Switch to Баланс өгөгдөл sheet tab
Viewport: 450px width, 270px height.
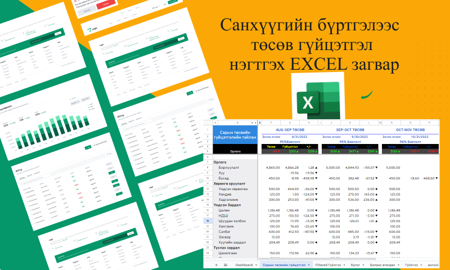(x=382, y=265)
